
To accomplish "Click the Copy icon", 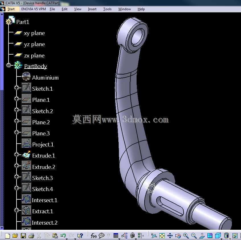I will click(47, 235).
